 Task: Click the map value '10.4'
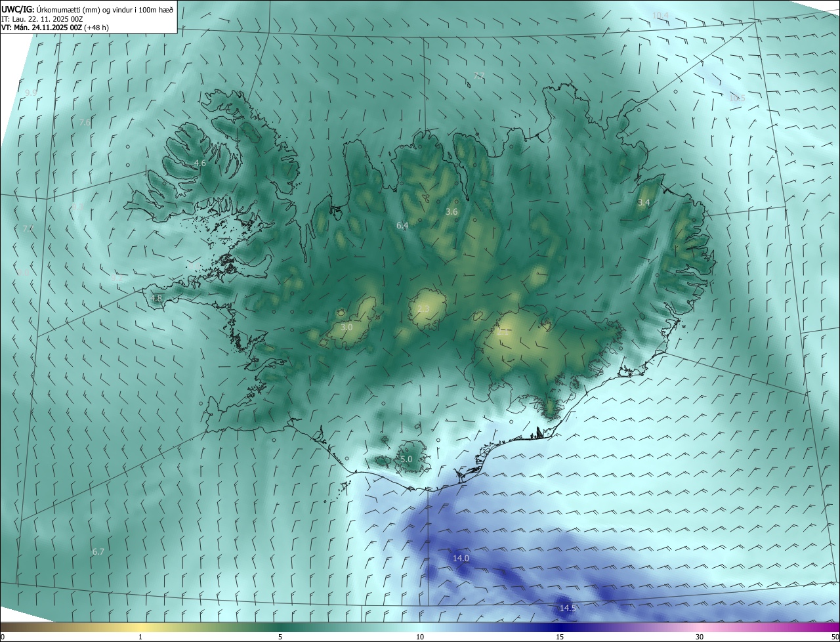click(x=660, y=15)
